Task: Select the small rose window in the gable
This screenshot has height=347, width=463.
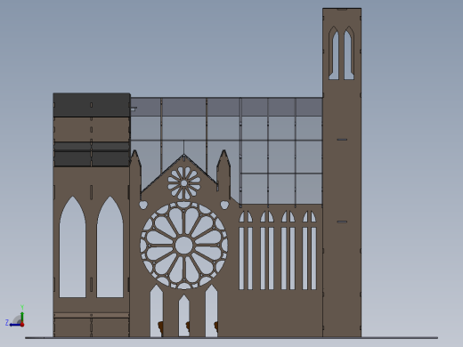Action: click(x=184, y=183)
